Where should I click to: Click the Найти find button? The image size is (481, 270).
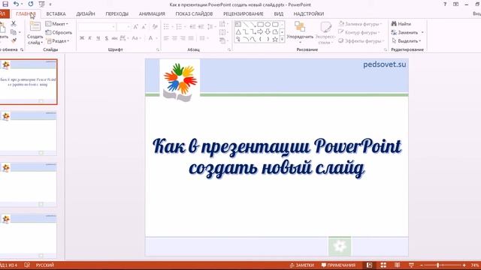click(x=401, y=23)
